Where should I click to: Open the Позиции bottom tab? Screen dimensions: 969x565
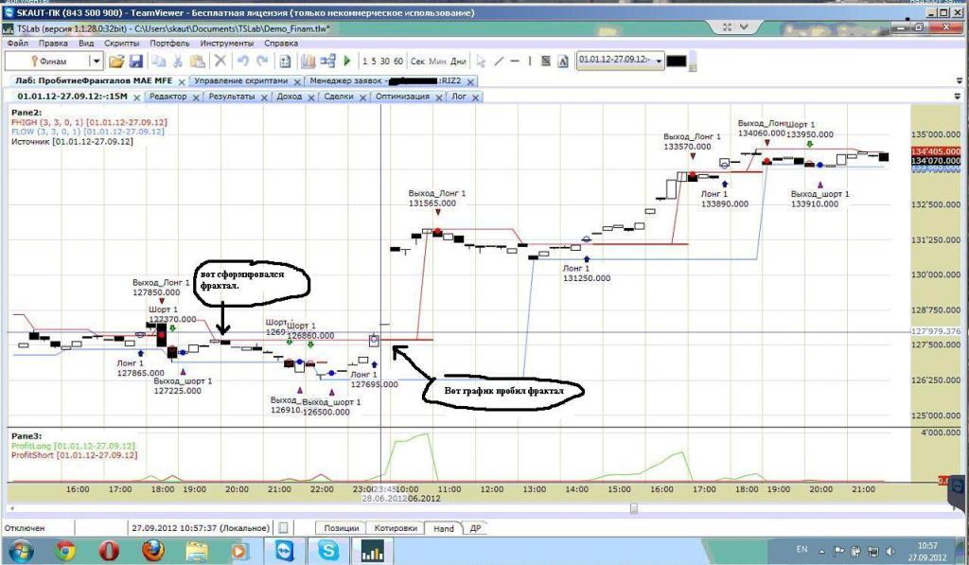coord(341,528)
